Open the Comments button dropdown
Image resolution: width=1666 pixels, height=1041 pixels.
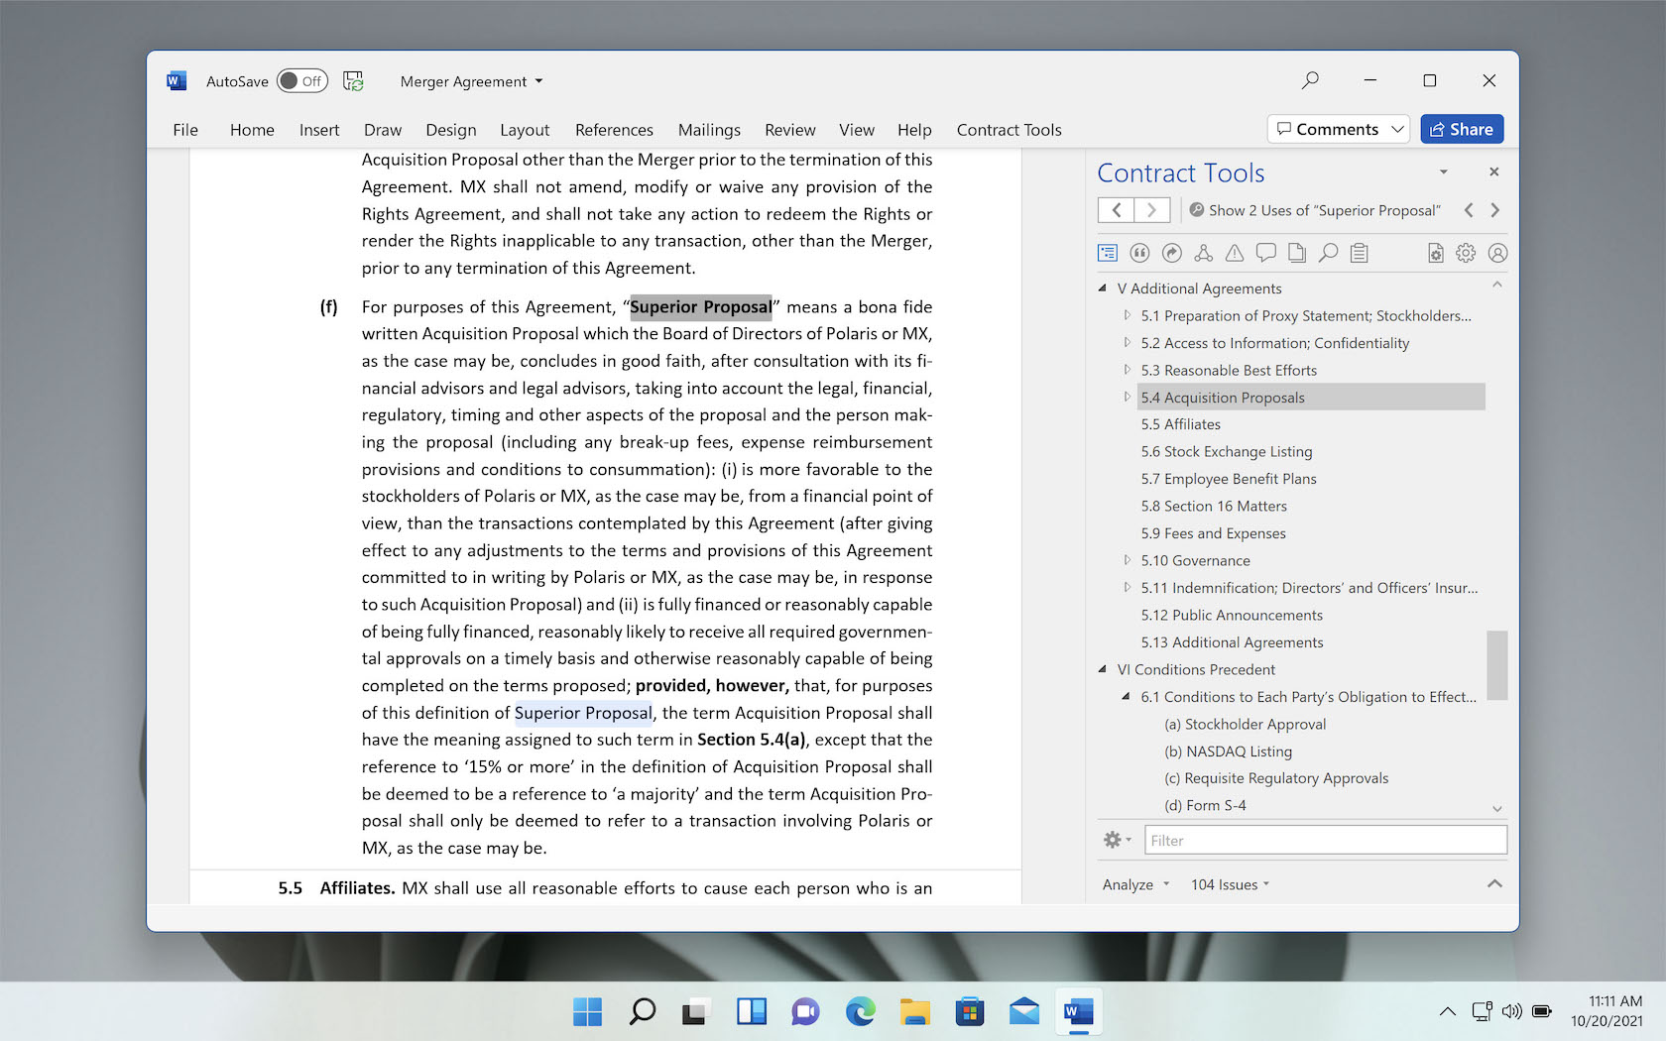click(1397, 129)
